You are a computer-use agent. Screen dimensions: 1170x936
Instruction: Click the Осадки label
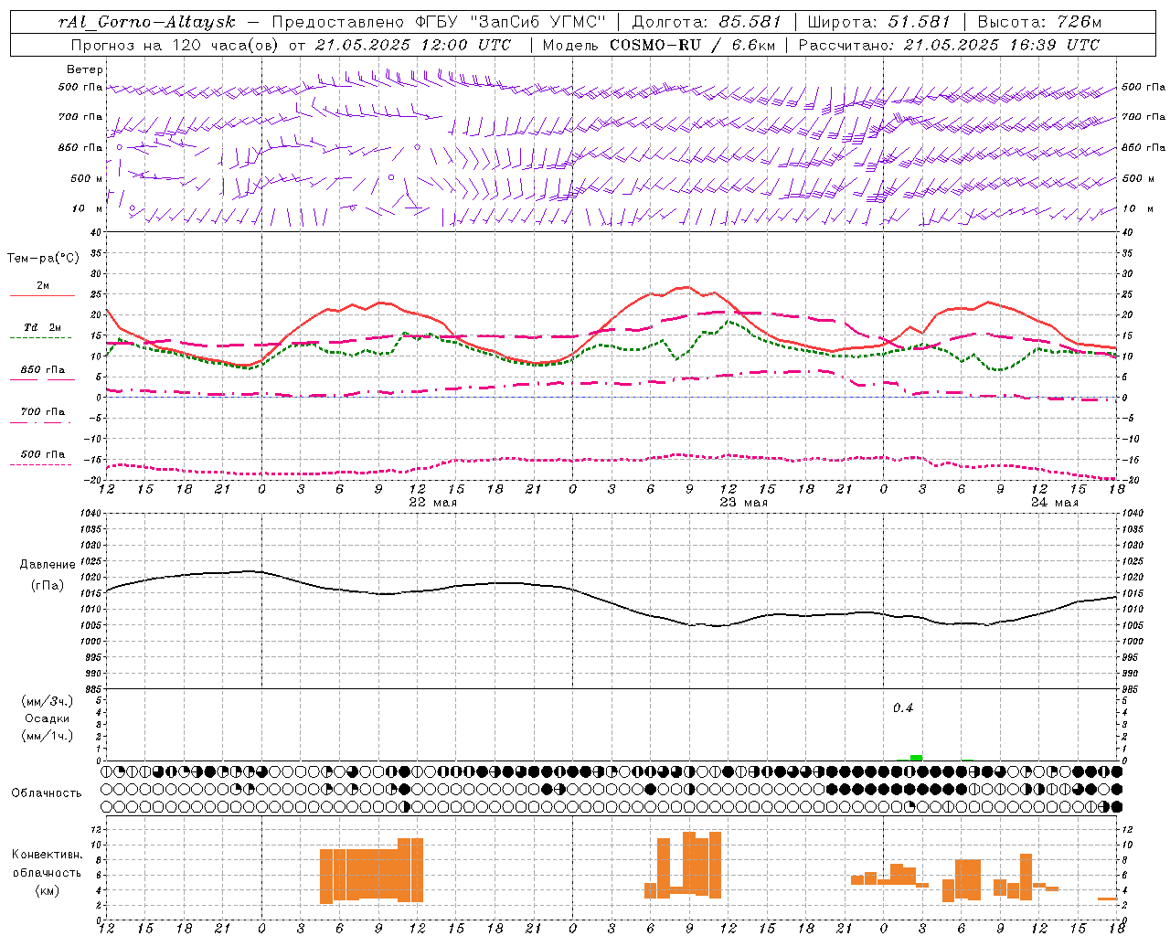(x=48, y=719)
